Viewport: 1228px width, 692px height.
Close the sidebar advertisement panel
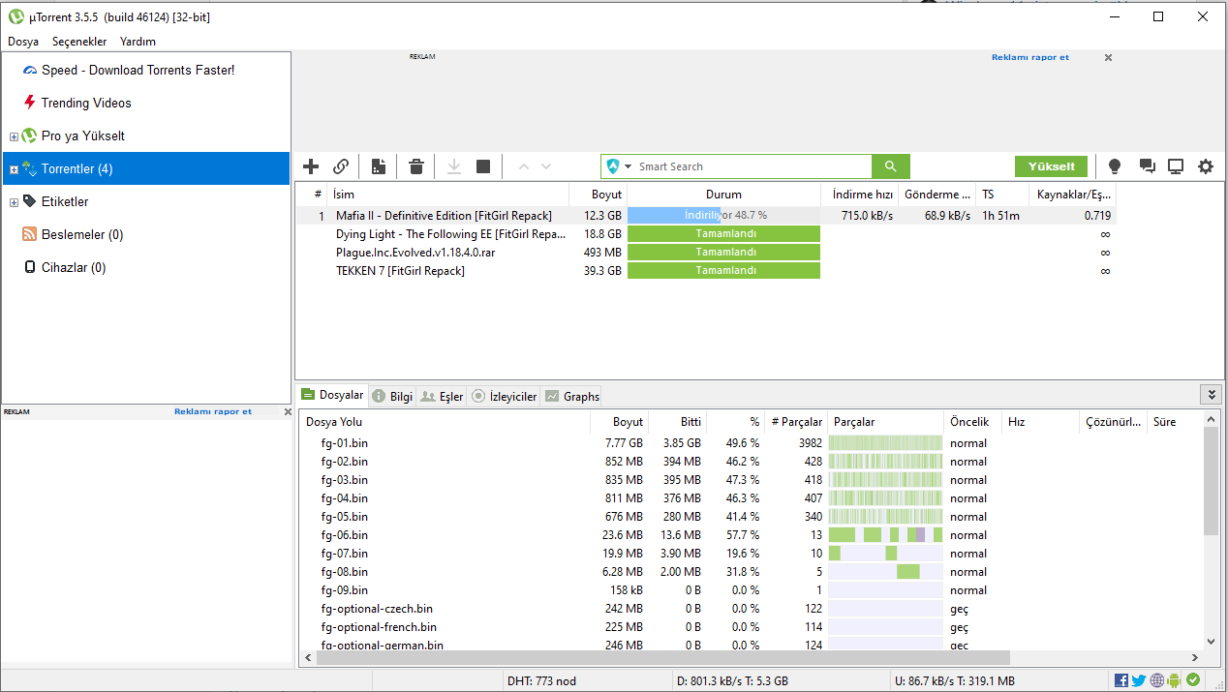pos(288,411)
